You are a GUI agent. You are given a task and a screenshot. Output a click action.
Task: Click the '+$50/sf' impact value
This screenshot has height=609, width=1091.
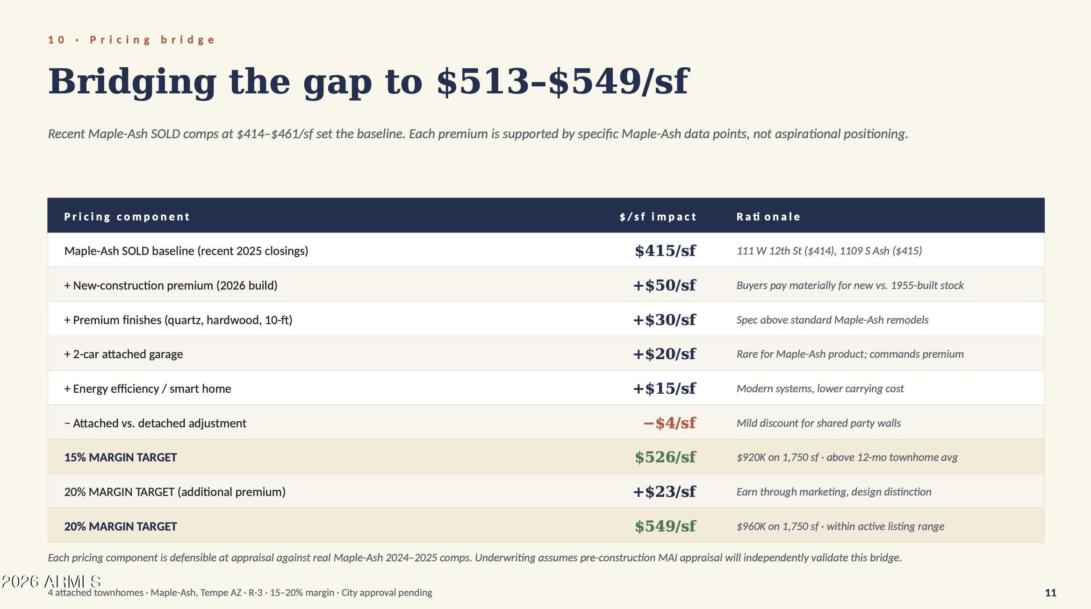(664, 285)
